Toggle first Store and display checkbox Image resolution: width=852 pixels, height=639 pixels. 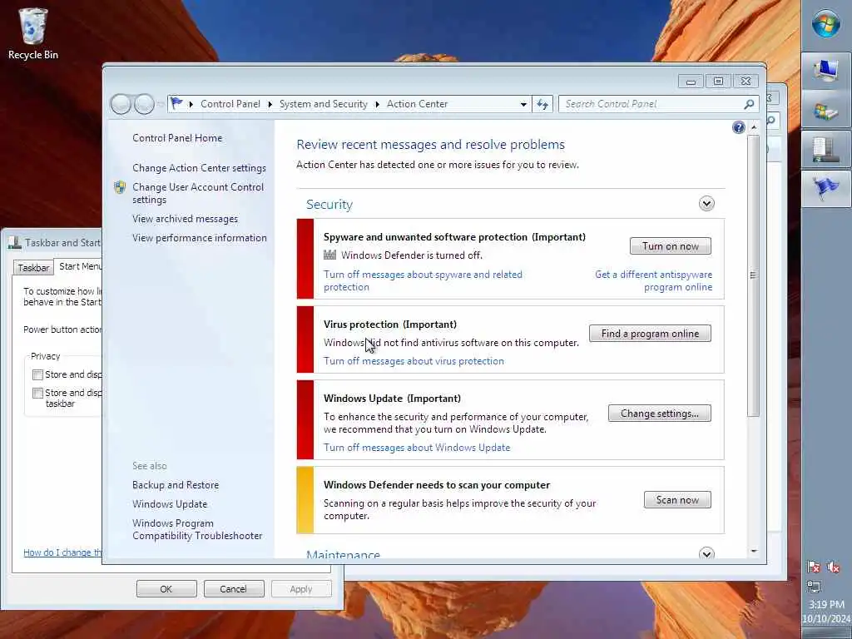tap(37, 374)
